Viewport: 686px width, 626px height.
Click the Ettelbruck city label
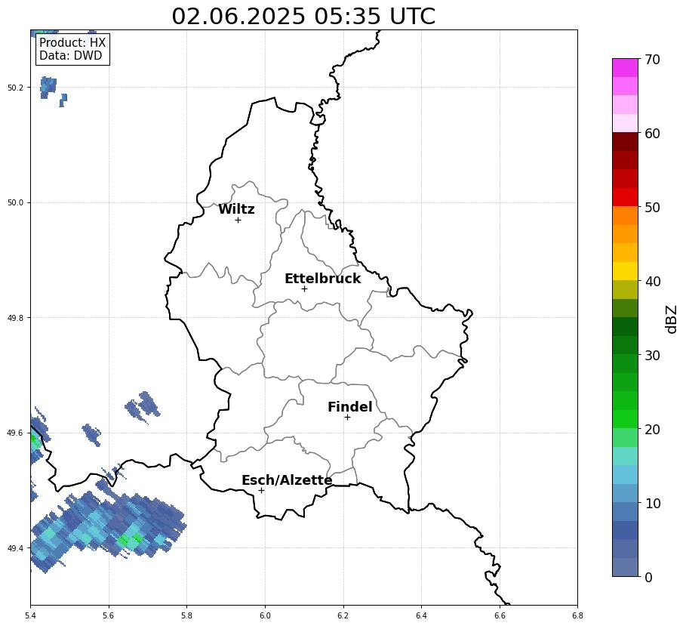pyautogui.click(x=323, y=279)
